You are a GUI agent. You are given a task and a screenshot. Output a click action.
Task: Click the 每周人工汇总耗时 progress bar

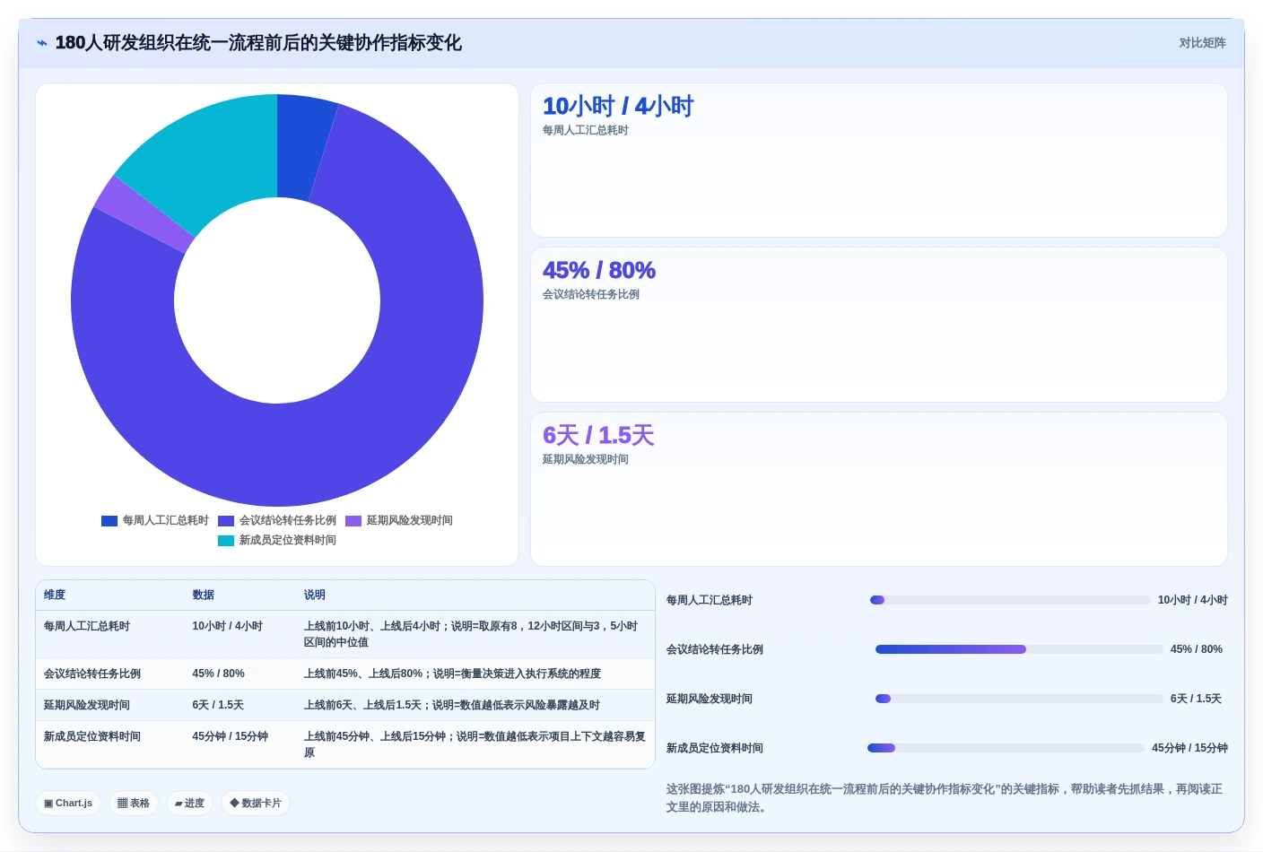[1010, 601]
